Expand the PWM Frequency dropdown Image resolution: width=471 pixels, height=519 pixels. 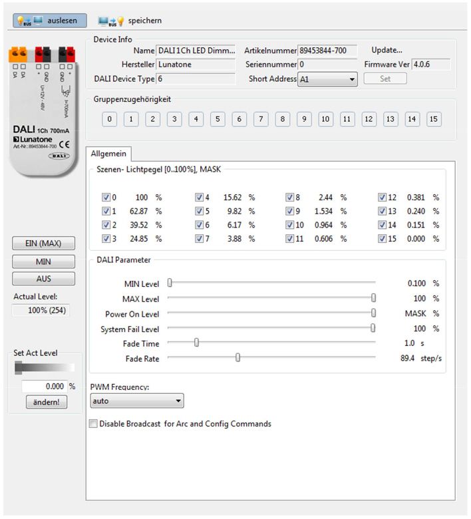137,401
